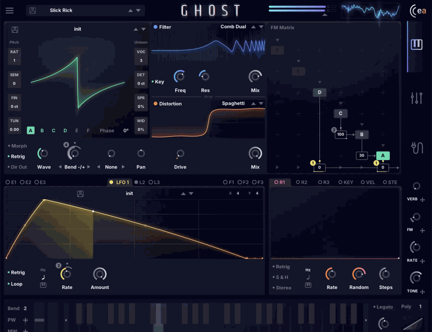Select next distortion type after Spaghetti
Image resolution: width=432 pixels, height=332 pixels.
click(x=261, y=103)
